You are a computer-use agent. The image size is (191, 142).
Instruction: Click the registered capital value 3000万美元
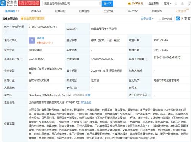coord(36,50)
